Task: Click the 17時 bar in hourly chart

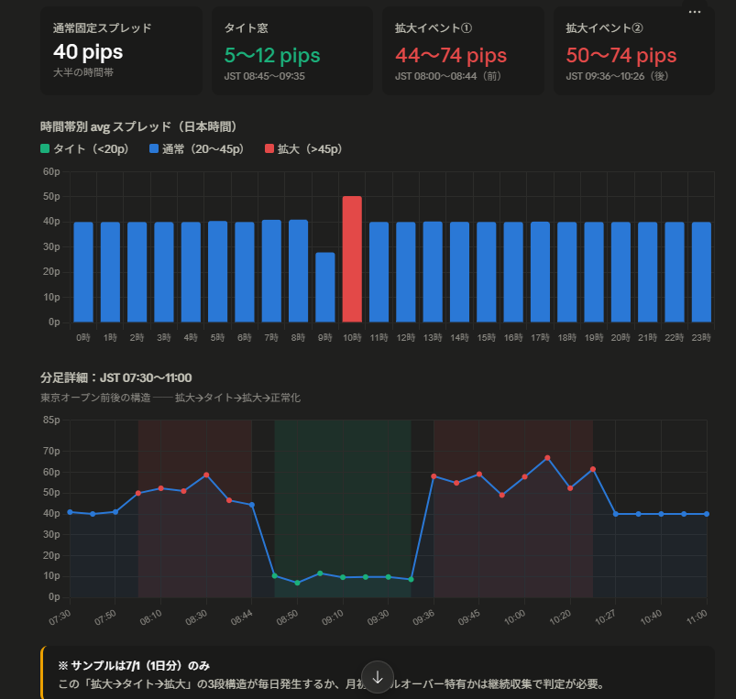Action: click(x=540, y=272)
